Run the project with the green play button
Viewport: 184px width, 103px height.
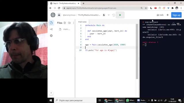tap(120, 15)
